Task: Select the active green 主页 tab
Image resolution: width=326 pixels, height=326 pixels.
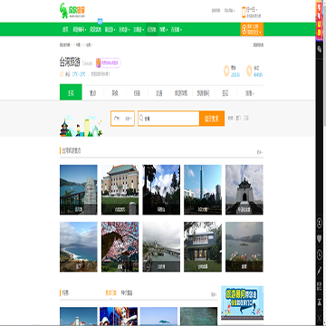Action: pyautogui.click(x=71, y=92)
